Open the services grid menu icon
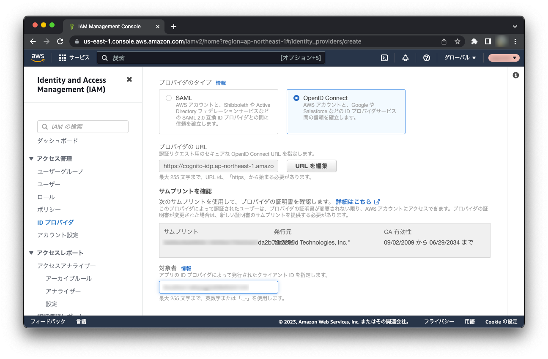 point(63,58)
